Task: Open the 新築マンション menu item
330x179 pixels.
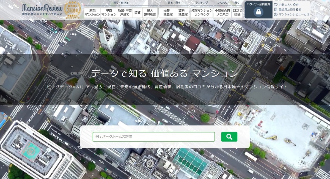Action: pyautogui.click(x=92, y=12)
